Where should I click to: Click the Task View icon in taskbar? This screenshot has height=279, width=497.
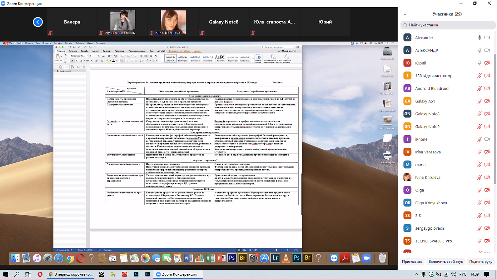(28, 274)
